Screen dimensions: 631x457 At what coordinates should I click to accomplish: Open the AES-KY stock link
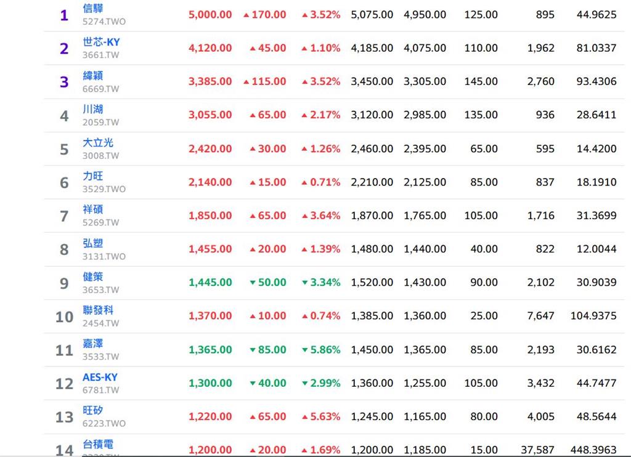pos(100,377)
